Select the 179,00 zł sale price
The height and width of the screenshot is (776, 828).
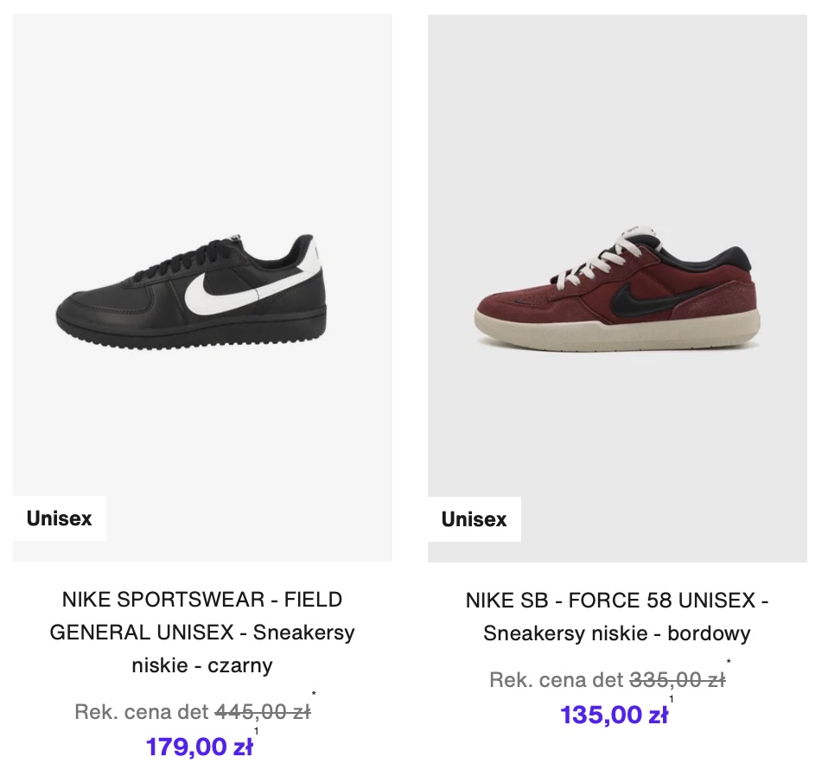[x=200, y=747]
